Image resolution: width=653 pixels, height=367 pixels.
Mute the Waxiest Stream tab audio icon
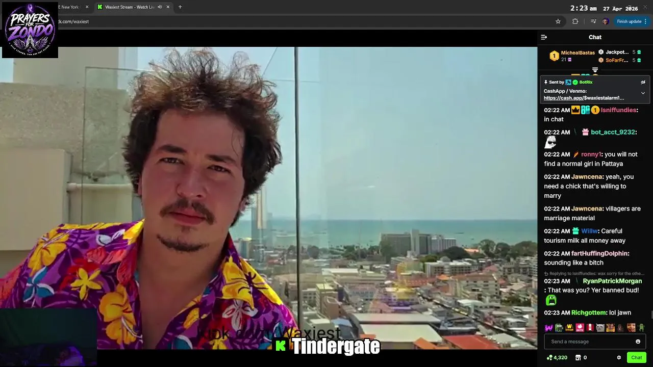[160, 7]
